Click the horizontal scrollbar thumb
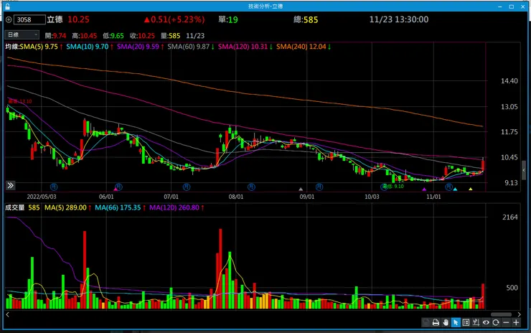This screenshot has width=531, height=333. click(x=501, y=314)
